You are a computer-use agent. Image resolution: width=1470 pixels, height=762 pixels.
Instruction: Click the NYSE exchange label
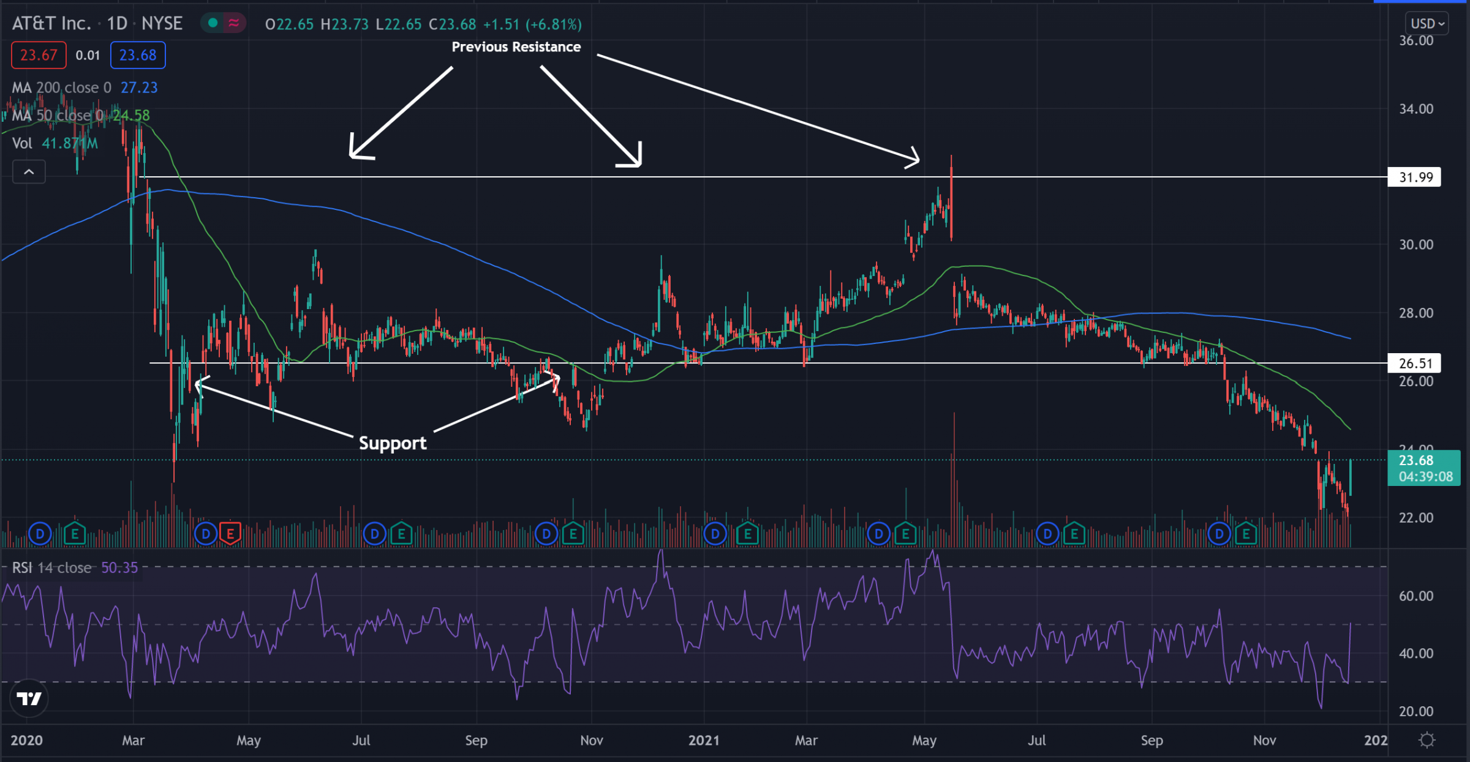tap(162, 23)
